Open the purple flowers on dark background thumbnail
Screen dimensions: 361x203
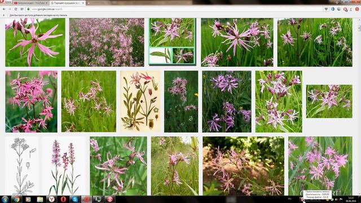[227, 101]
